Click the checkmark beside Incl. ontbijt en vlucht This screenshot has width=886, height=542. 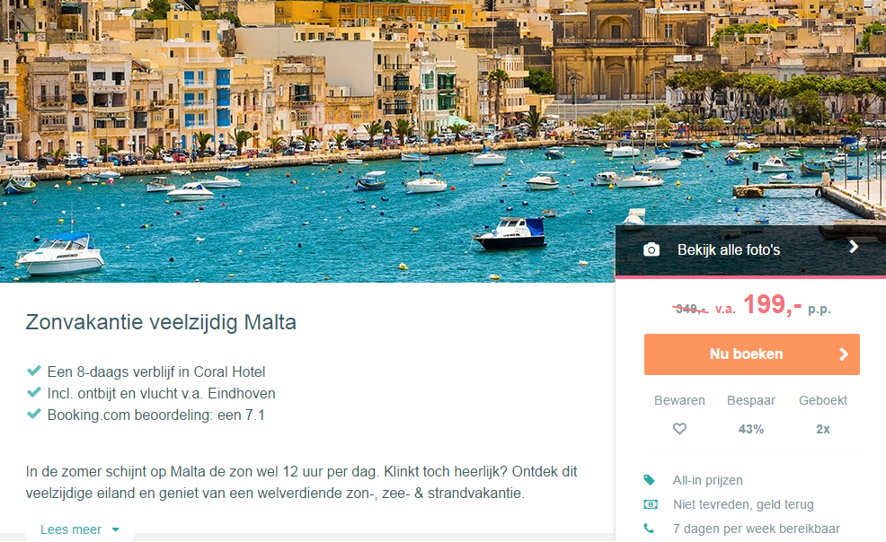(x=34, y=392)
